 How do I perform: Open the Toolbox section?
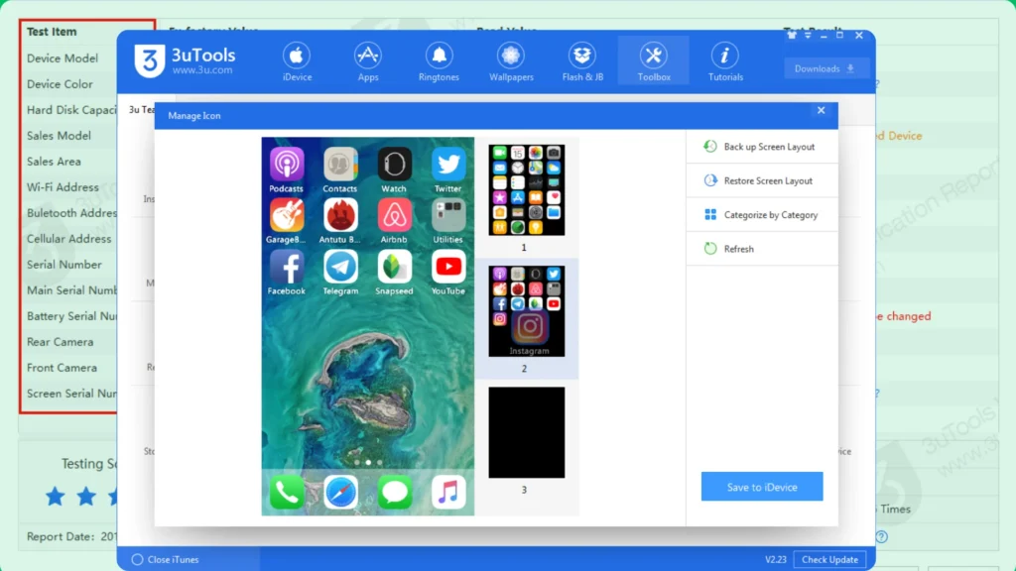coord(653,62)
